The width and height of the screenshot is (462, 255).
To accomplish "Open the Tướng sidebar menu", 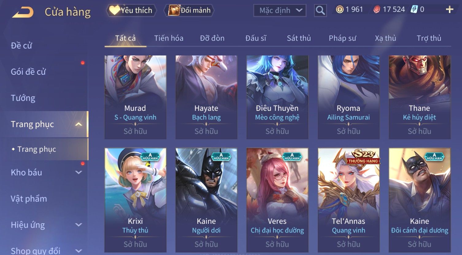I will pos(23,98).
